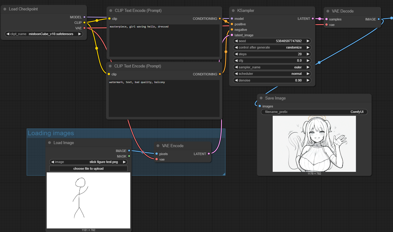Open the image stick figure test.png selector
The width and height of the screenshot is (393, 232).
point(89,162)
